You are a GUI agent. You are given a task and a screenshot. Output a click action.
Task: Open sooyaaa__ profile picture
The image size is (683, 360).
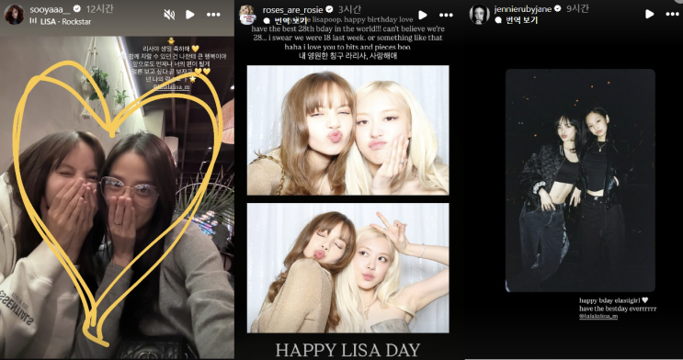coord(14,15)
